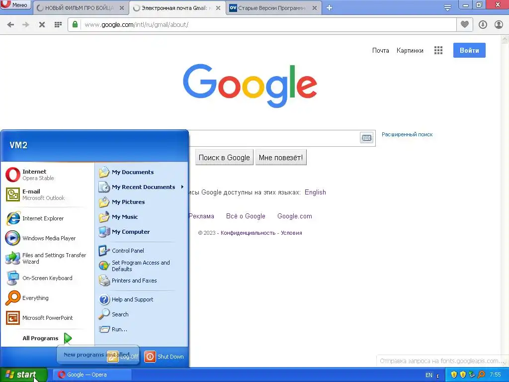Open Files and Settings Transfer Wizard
Image resolution: width=509 pixels, height=382 pixels.
coord(47,258)
